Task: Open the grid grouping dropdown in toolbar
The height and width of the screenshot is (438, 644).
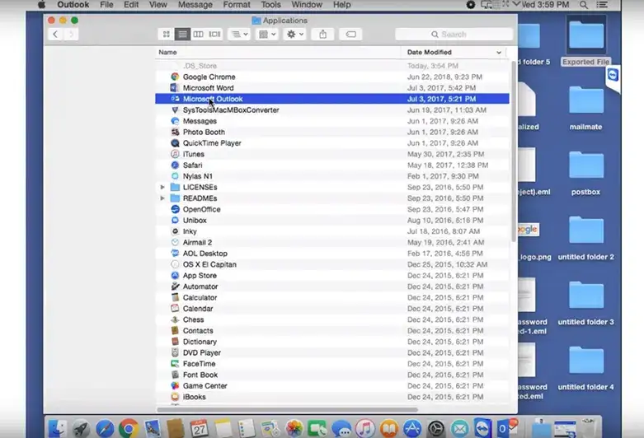Action: click(267, 34)
